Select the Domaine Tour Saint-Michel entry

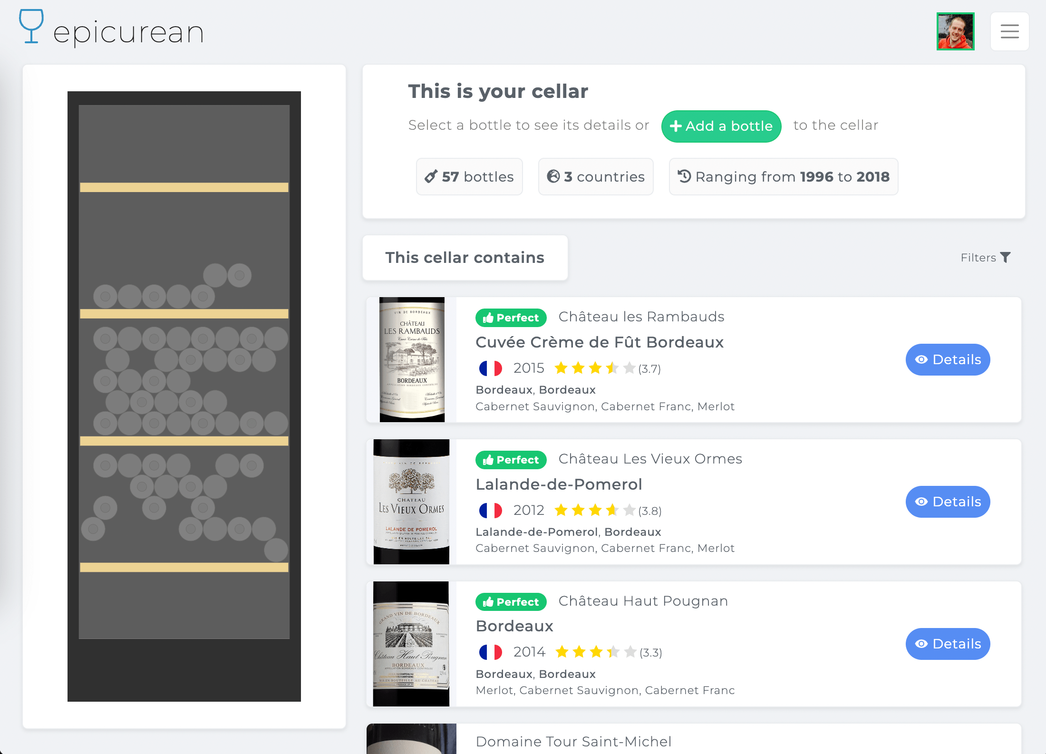(573, 742)
